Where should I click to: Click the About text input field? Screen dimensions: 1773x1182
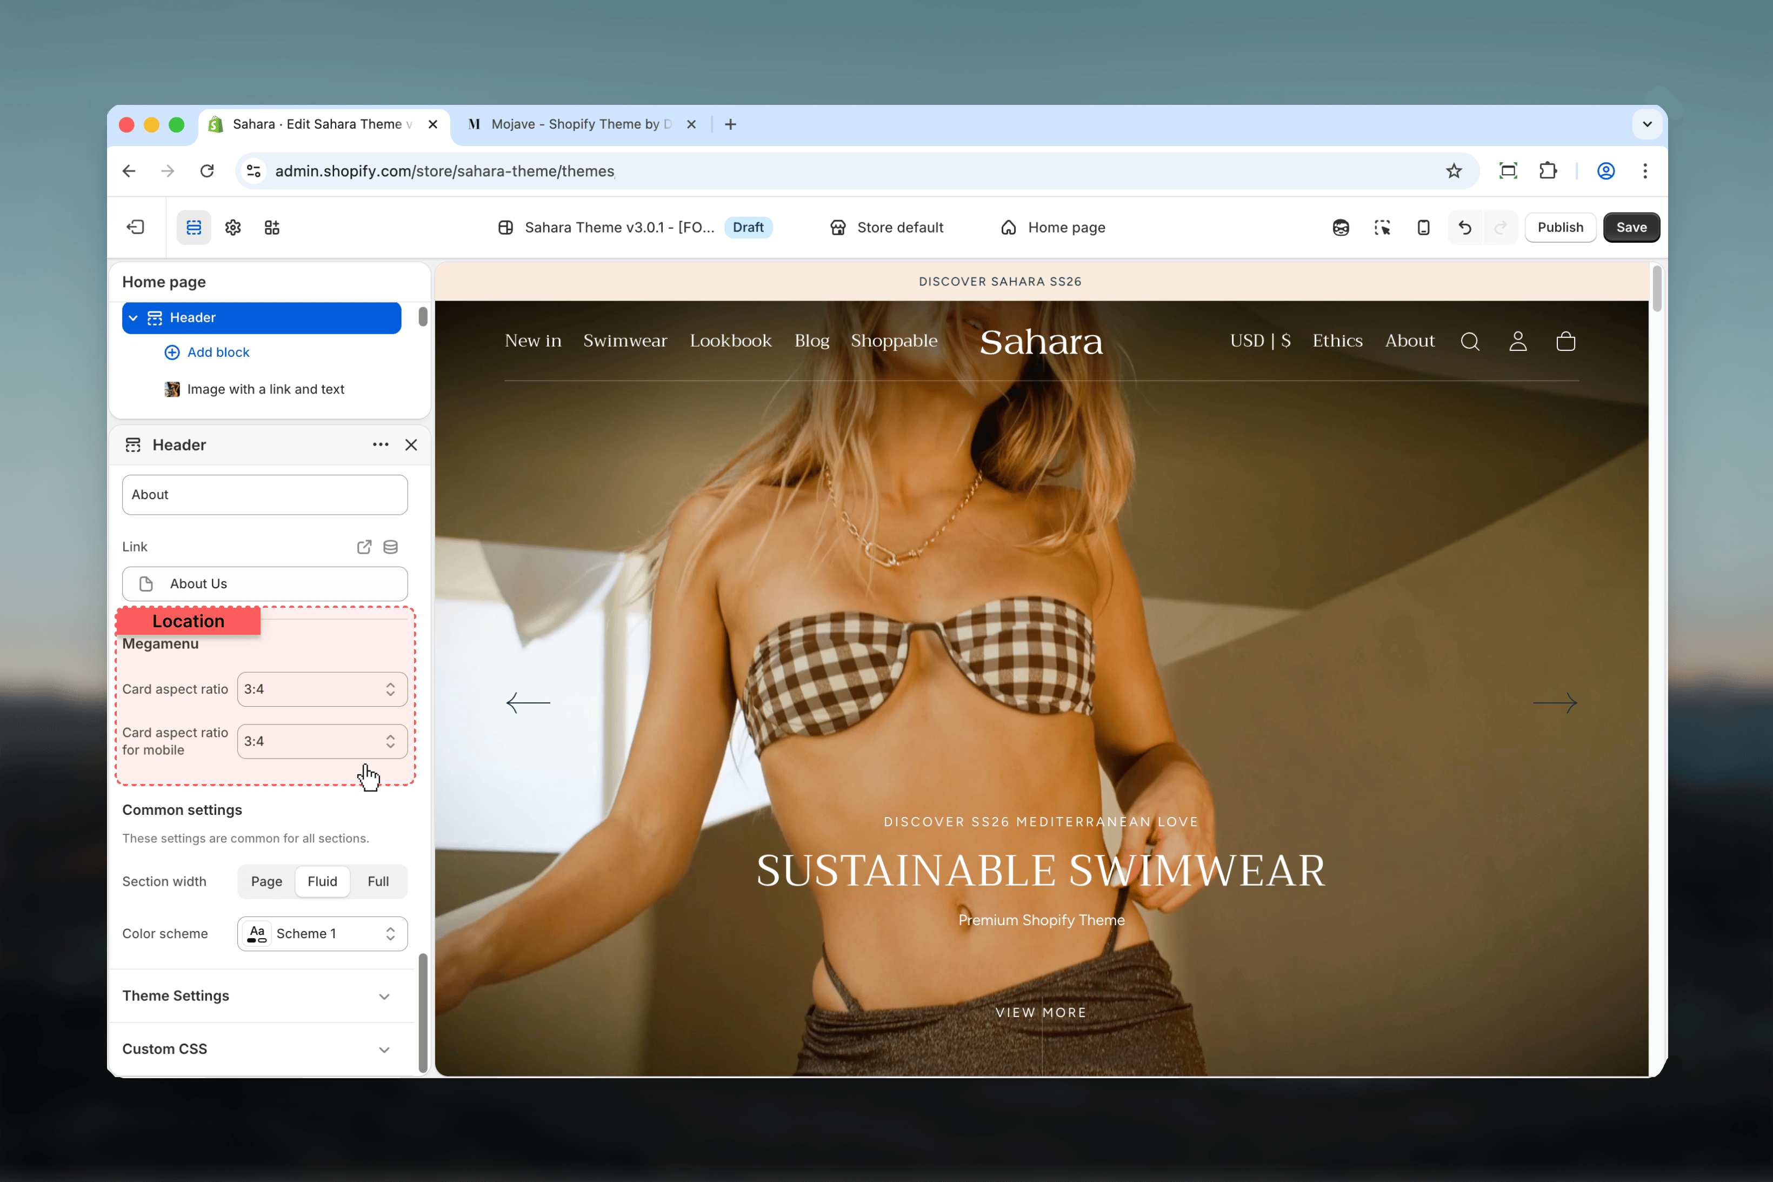point(264,495)
